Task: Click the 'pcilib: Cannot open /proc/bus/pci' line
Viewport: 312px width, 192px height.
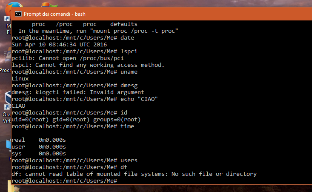Action: pos(68,58)
